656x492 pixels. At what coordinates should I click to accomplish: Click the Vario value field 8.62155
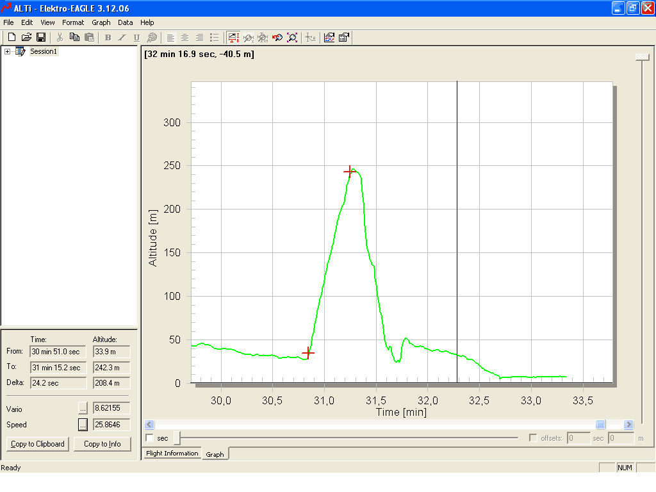(x=111, y=408)
